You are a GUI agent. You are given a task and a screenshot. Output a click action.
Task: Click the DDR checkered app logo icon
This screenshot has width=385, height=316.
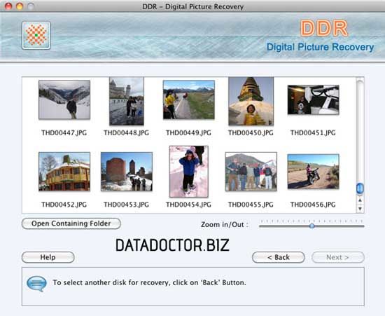[x=36, y=36]
